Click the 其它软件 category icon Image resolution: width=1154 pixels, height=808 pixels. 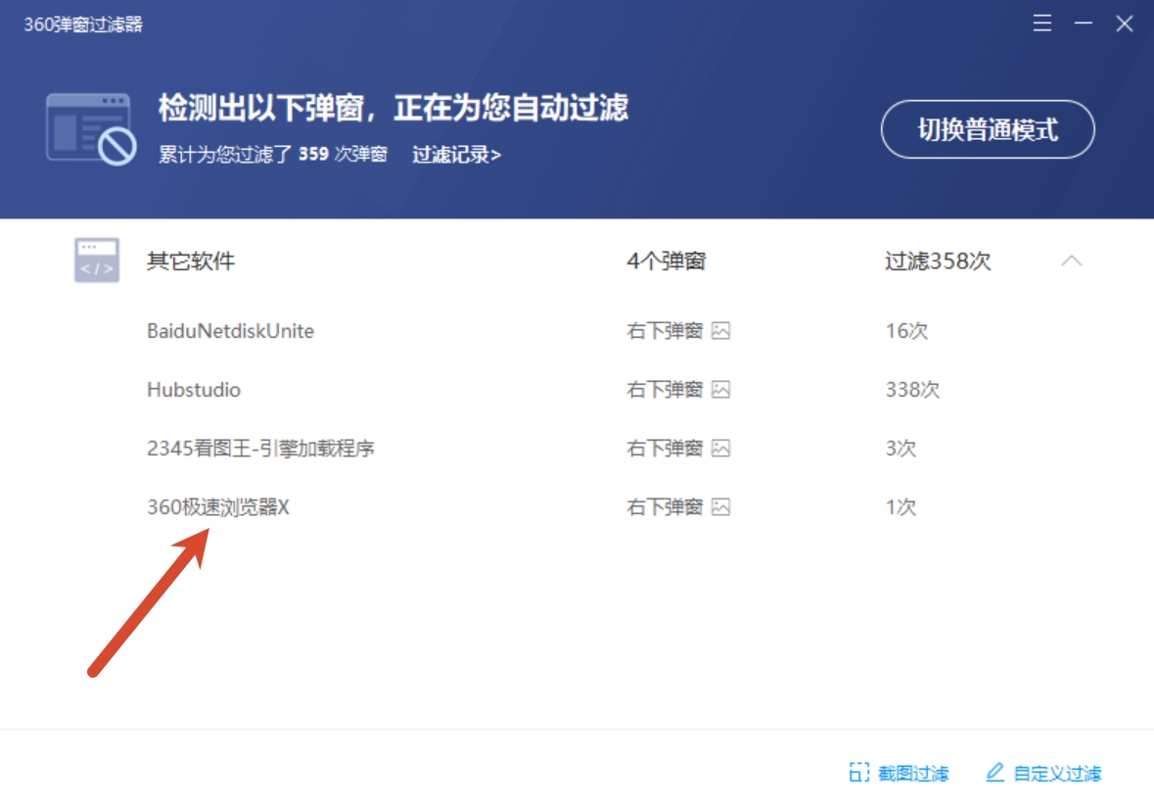97,260
